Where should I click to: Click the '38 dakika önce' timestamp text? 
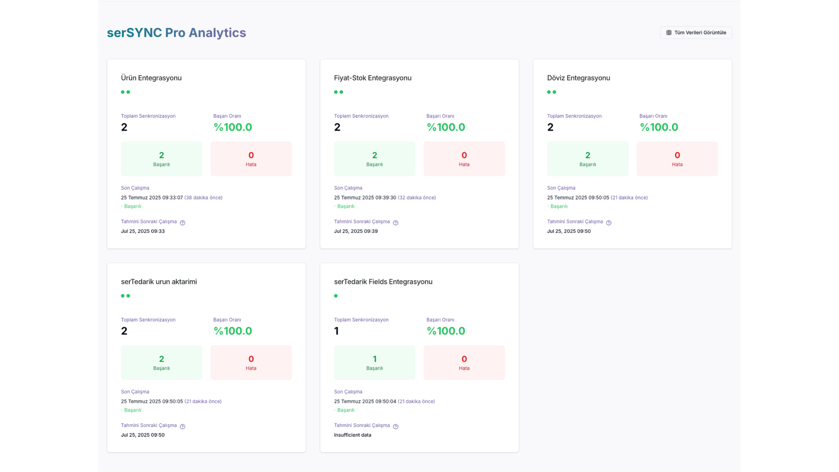click(203, 198)
